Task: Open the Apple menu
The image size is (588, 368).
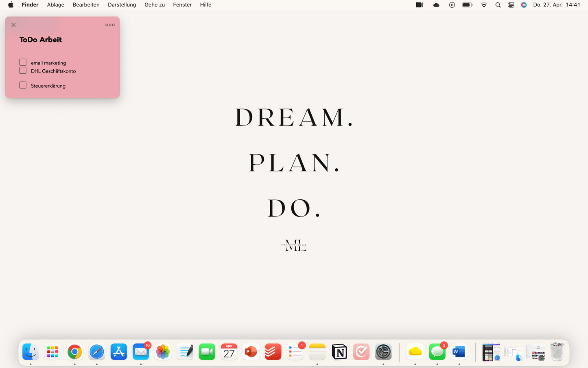Action: [11, 5]
